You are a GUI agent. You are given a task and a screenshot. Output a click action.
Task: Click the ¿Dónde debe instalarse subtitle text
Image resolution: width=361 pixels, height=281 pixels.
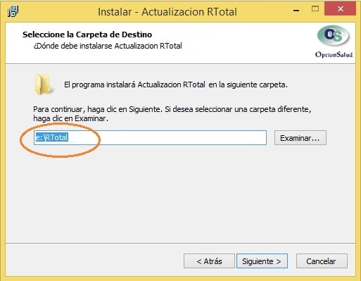pyautogui.click(x=108, y=46)
